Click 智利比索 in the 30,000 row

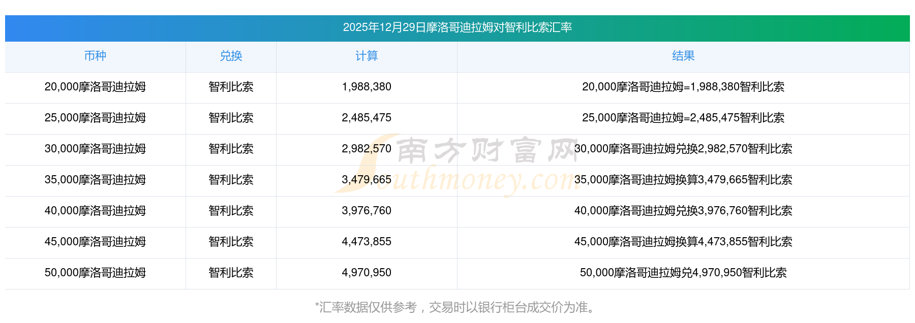pyautogui.click(x=231, y=149)
